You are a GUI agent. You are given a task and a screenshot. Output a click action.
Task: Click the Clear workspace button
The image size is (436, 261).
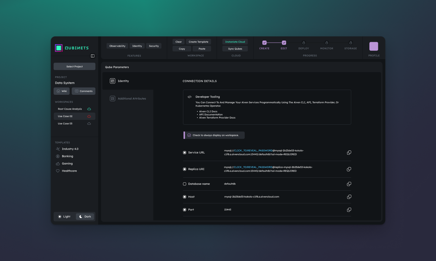click(179, 42)
